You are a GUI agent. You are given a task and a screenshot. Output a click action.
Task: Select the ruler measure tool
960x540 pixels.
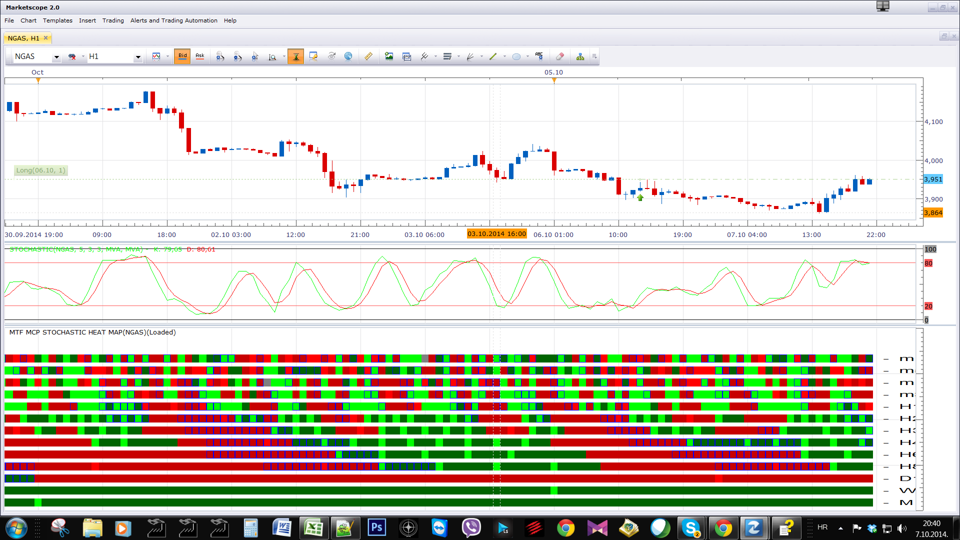point(368,56)
